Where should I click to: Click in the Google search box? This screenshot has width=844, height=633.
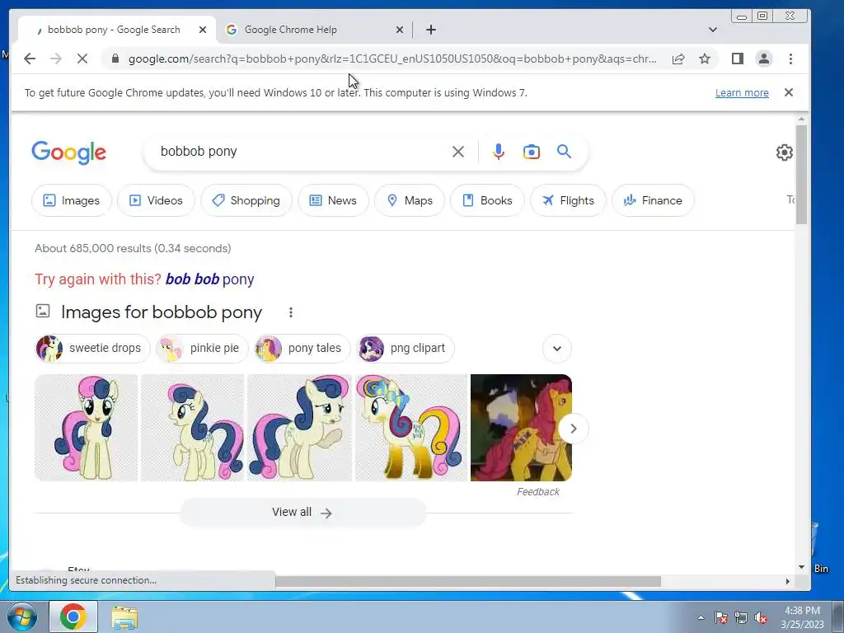[302, 152]
